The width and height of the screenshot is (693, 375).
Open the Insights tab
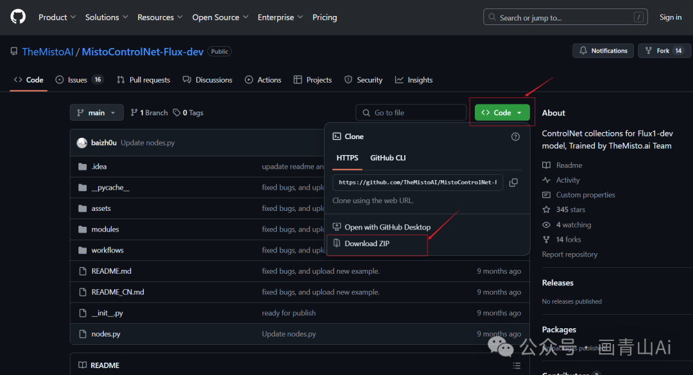(414, 80)
